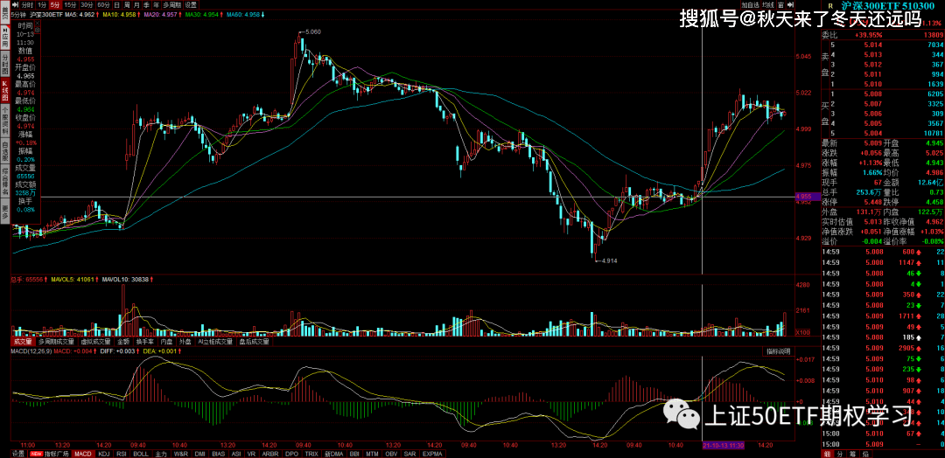Open 自选股 in left sidebar
945x458 pixels.
click(x=5, y=151)
